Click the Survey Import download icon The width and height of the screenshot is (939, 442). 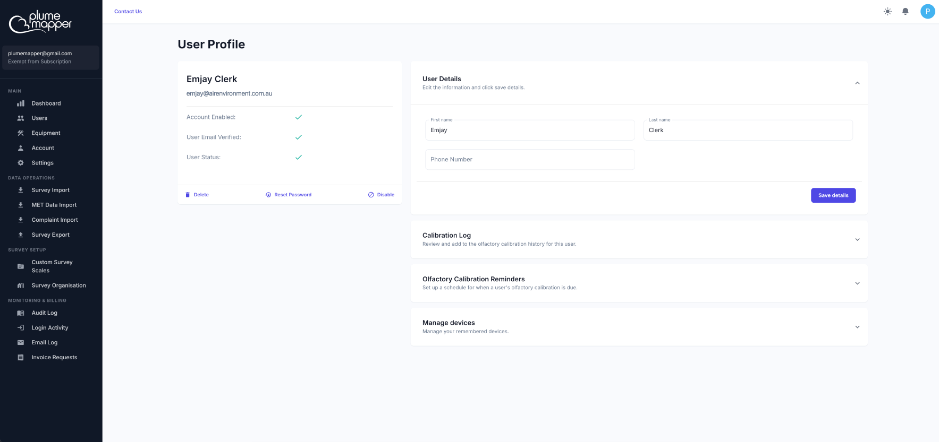[x=21, y=190]
